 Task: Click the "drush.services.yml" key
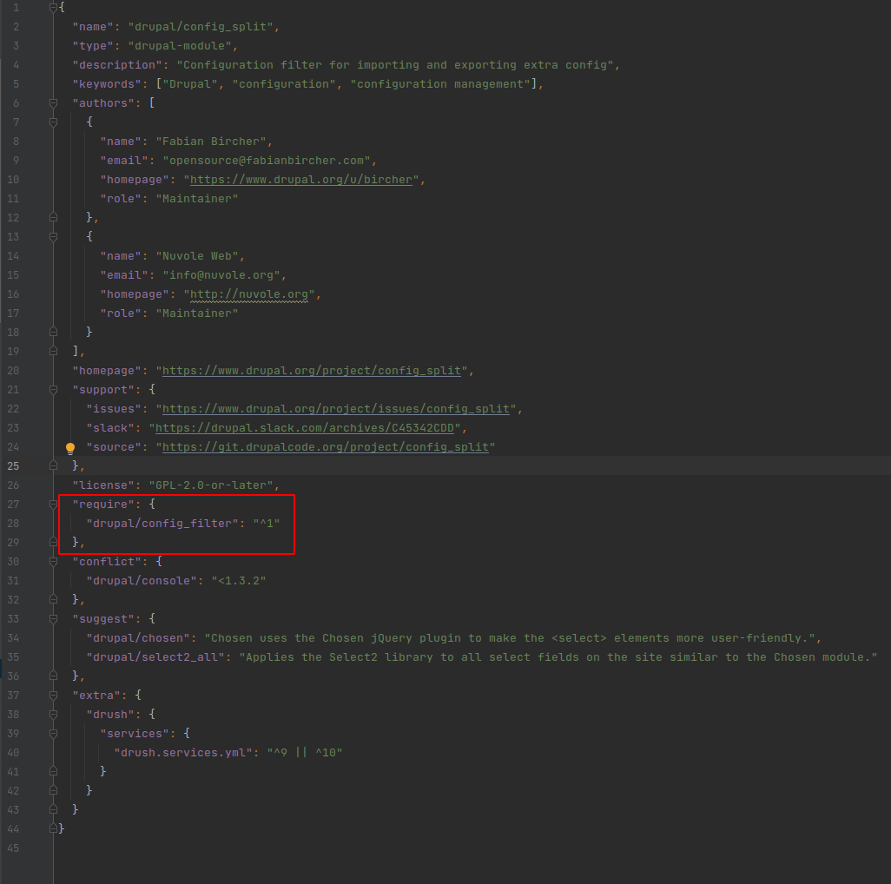(x=183, y=753)
